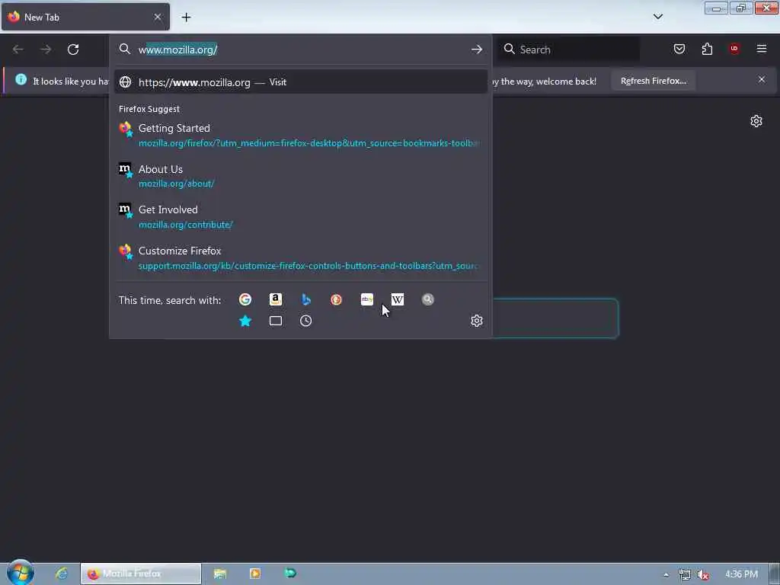Reload the page with the refresh icon

coord(73,50)
